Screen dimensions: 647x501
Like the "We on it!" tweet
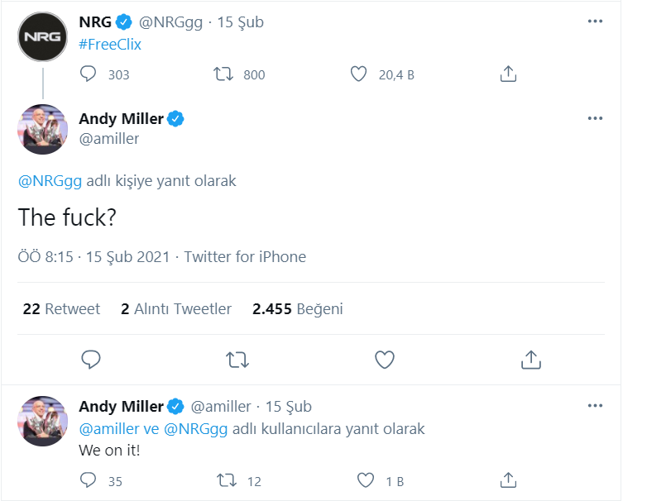point(366,480)
